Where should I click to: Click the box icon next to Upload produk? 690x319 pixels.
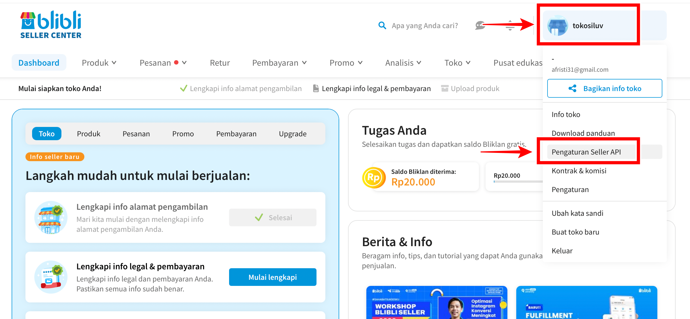[x=445, y=88]
